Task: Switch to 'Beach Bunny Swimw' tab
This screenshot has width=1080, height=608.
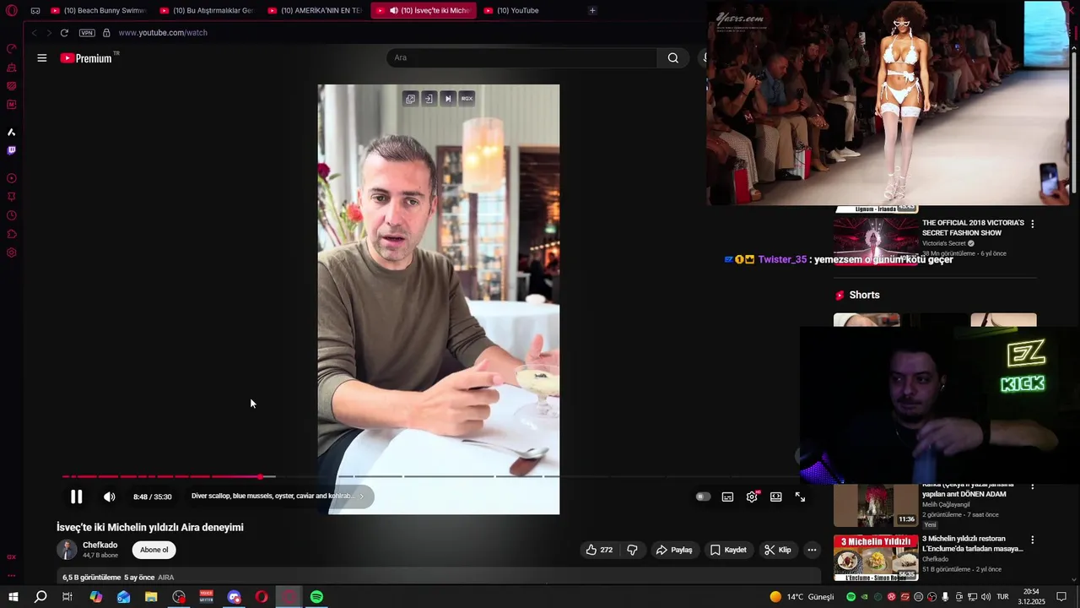Action: pyautogui.click(x=100, y=10)
